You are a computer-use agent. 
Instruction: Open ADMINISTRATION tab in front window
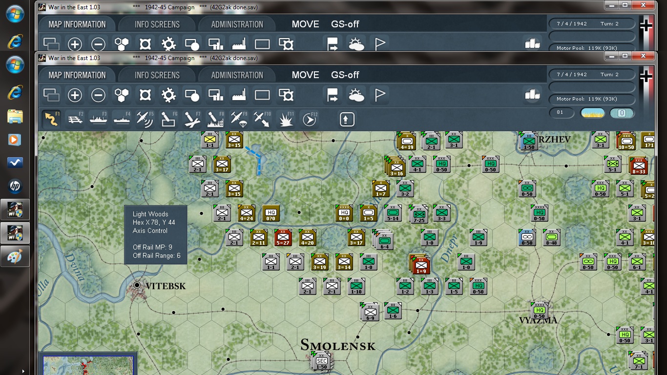237,75
